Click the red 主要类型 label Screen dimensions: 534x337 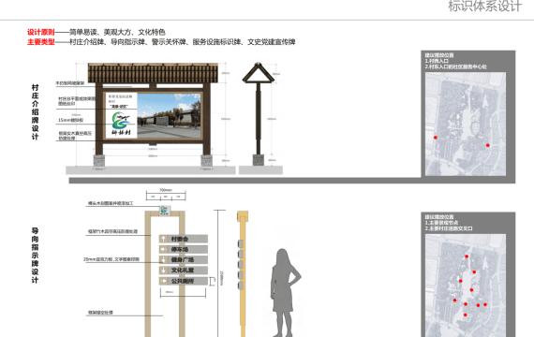41,42
